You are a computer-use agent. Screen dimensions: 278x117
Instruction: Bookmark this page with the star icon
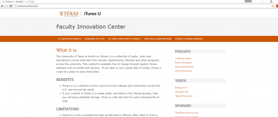[x=273, y=6]
